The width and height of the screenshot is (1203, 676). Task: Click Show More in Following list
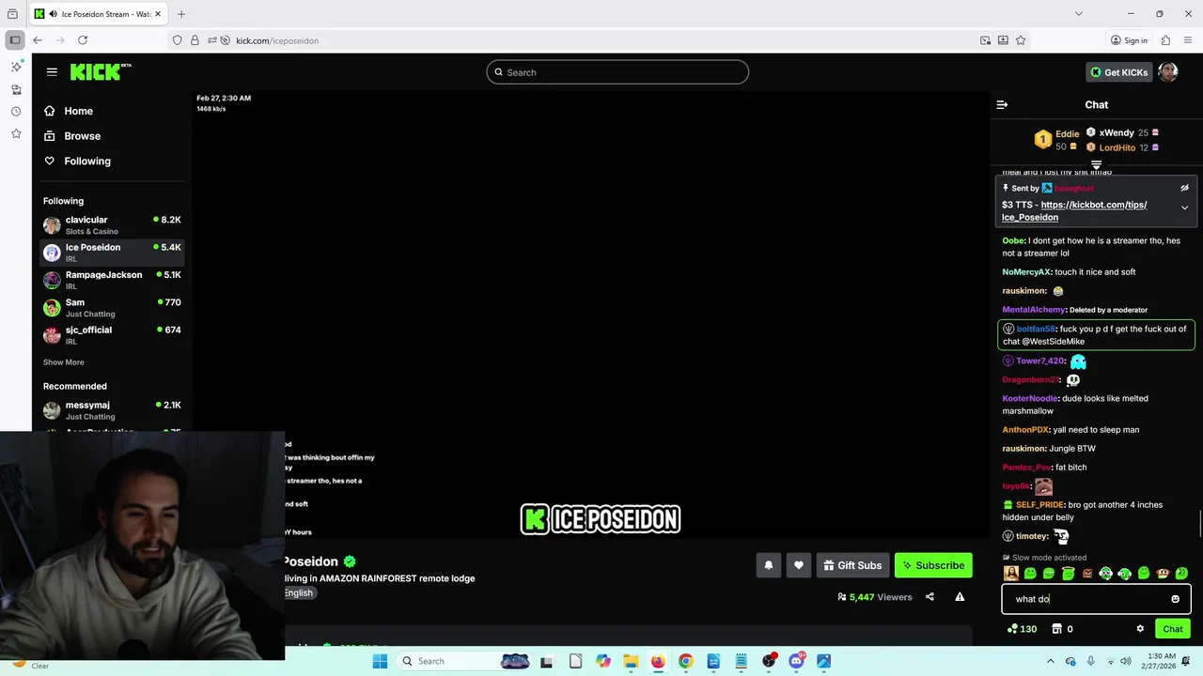tap(63, 362)
